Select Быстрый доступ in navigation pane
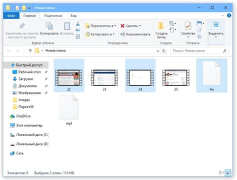The width and height of the screenshot is (237, 180). pos(26,65)
